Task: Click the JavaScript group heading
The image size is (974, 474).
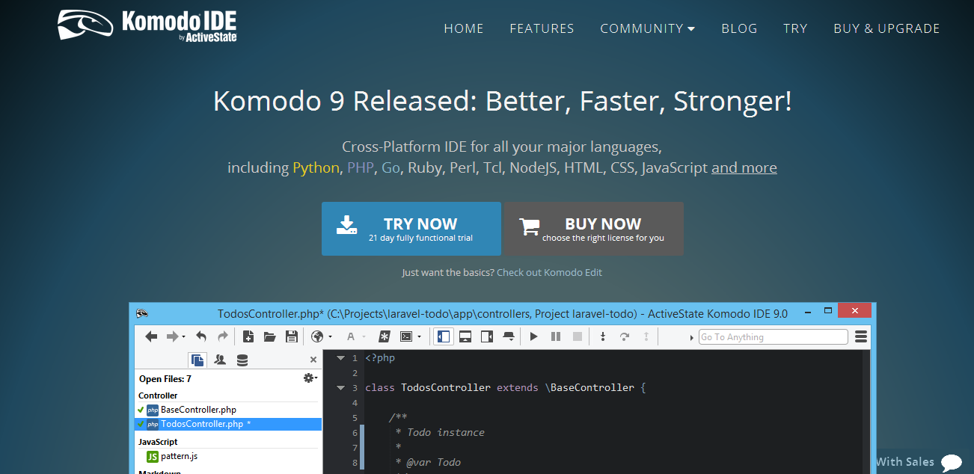Action: tap(158, 442)
